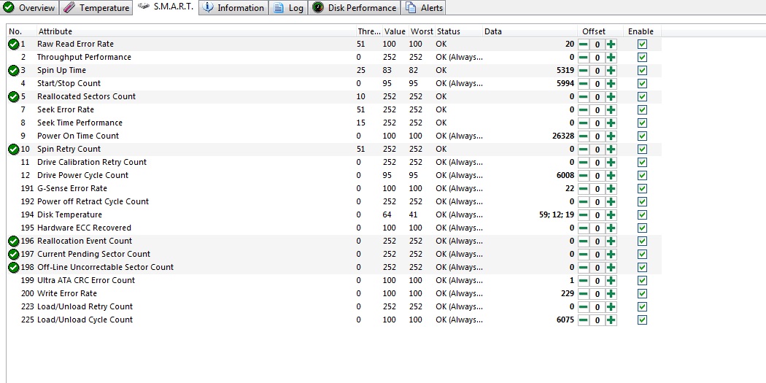Decrease offset for Spin Retry Count

(584, 150)
